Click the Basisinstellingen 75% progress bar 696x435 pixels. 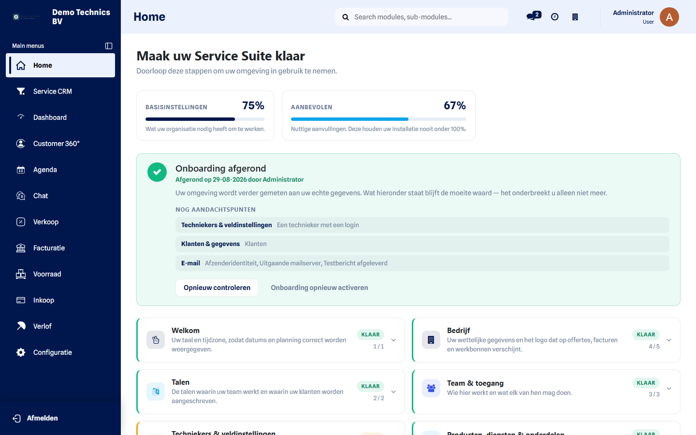[205, 119]
